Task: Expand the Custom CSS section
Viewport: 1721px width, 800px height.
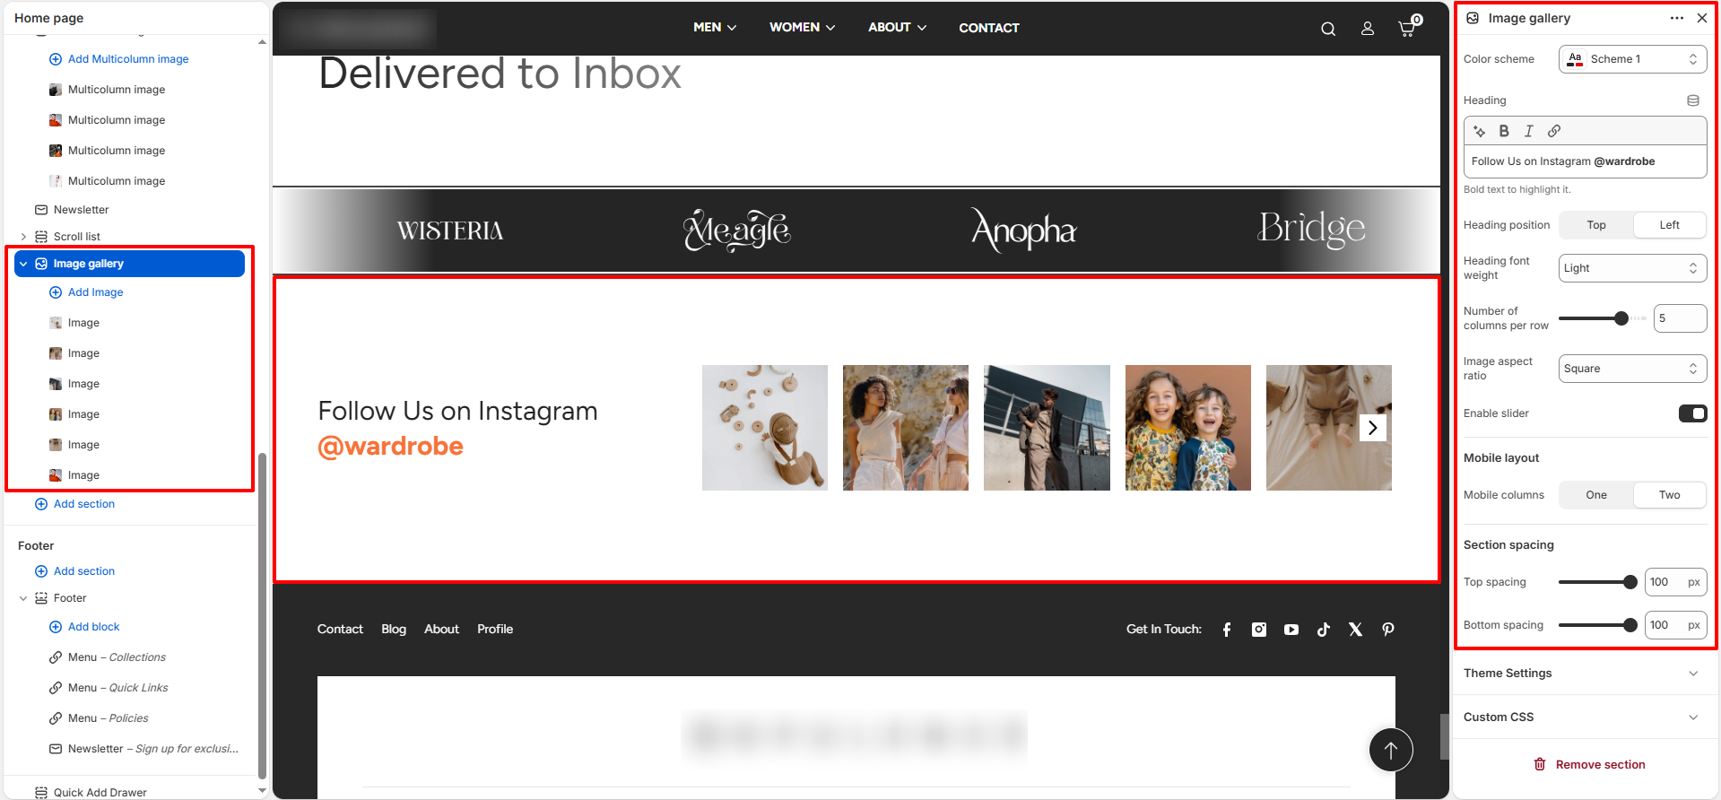Action: [x=1584, y=717]
